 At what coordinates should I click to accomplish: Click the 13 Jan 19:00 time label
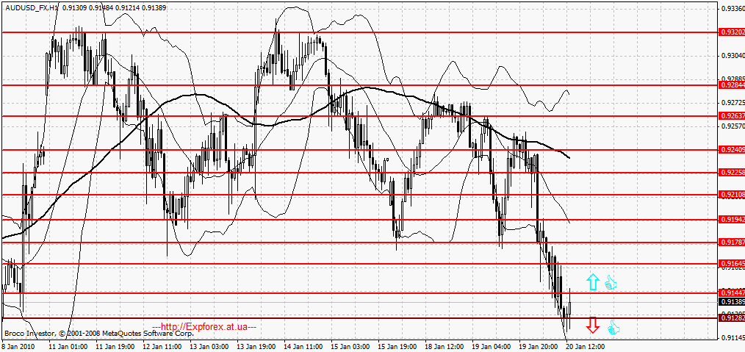[x=256, y=348]
